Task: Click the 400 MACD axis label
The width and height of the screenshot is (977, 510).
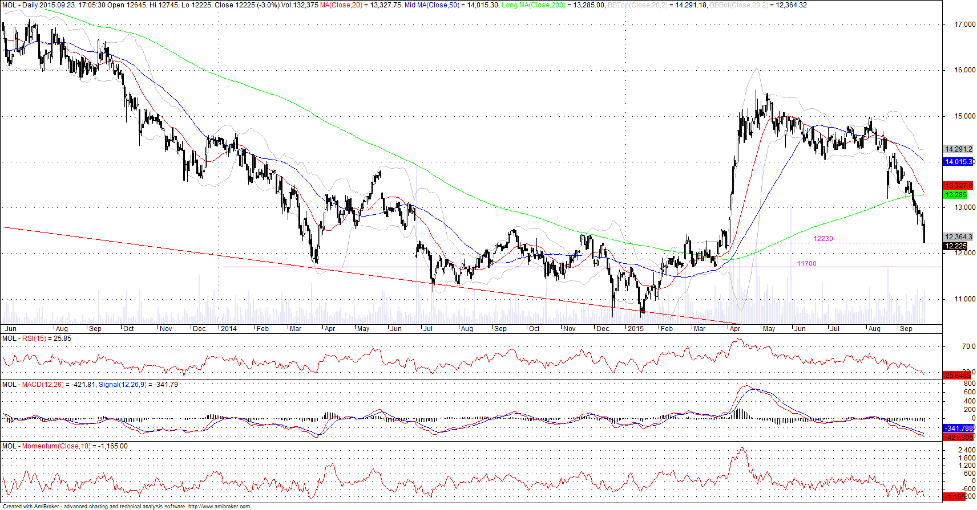Action: pos(970,401)
